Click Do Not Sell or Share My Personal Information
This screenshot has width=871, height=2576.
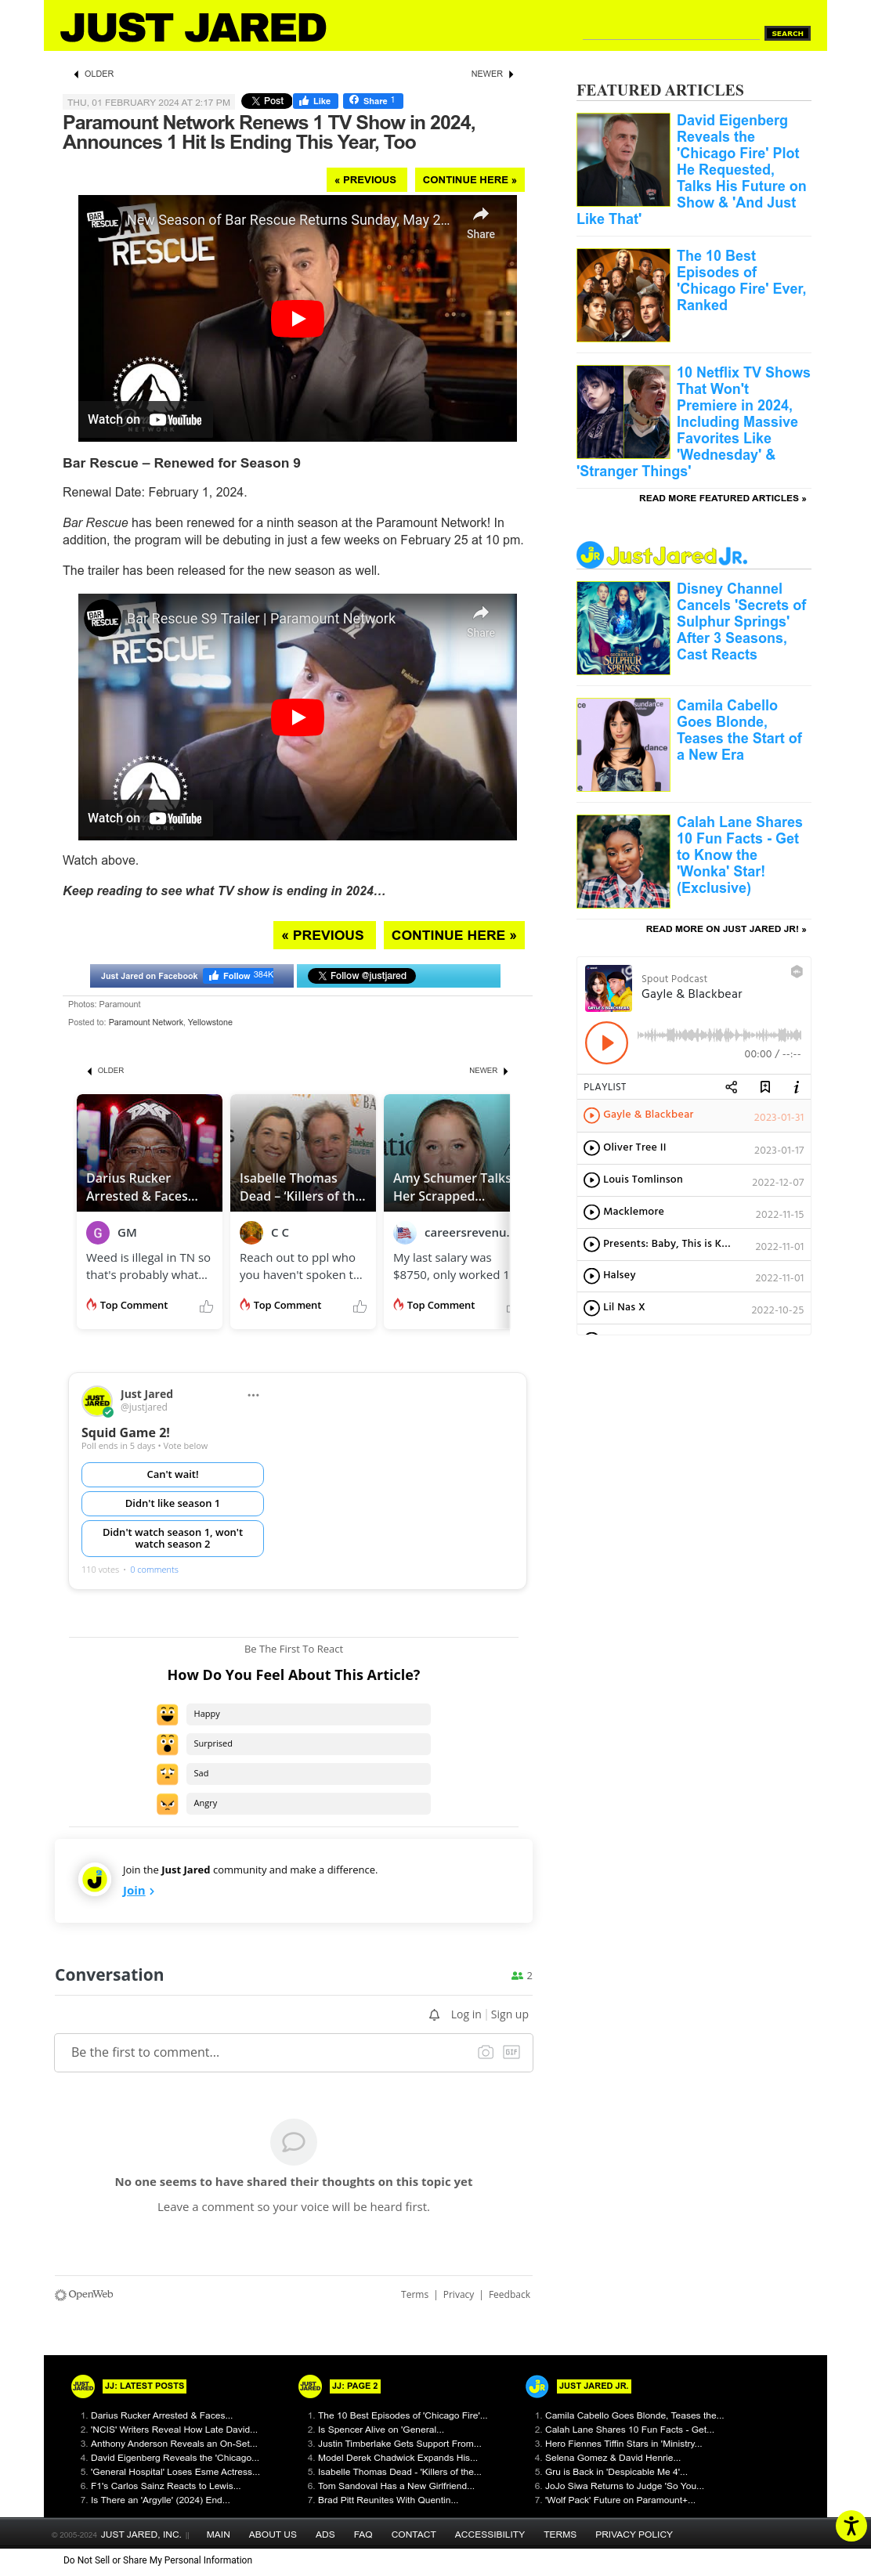[158, 2560]
